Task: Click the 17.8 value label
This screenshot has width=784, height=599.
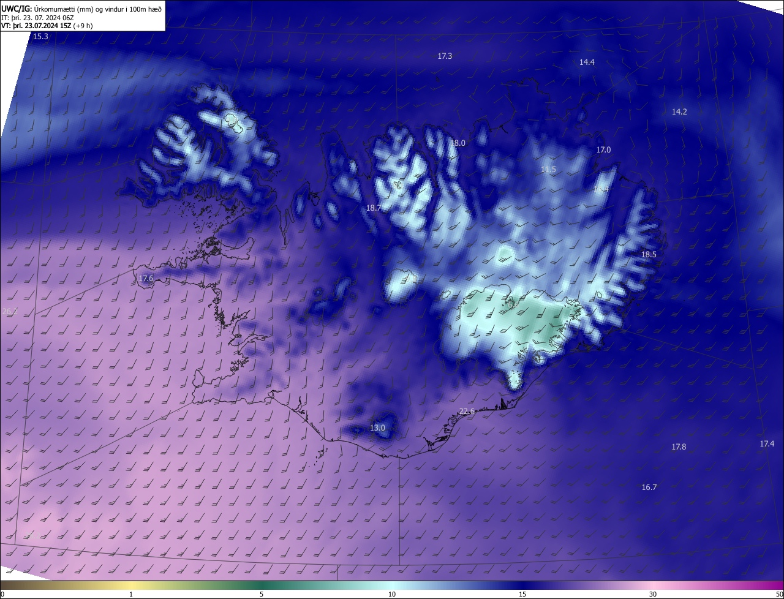Action: coord(679,447)
